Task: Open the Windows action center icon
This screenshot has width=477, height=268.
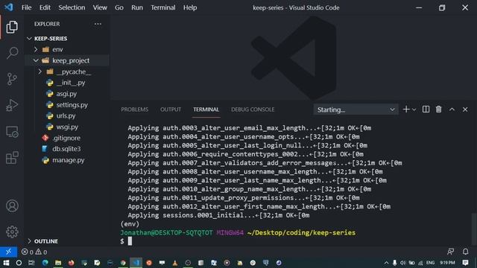Action: (465, 263)
